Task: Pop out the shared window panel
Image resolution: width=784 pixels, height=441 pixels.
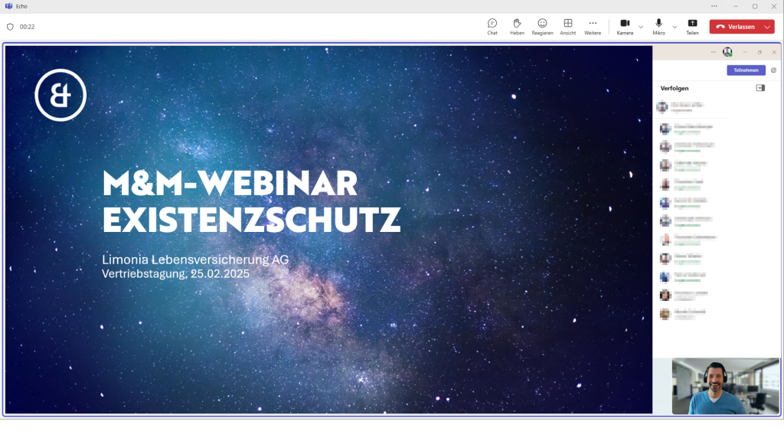Action: [773, 70]
